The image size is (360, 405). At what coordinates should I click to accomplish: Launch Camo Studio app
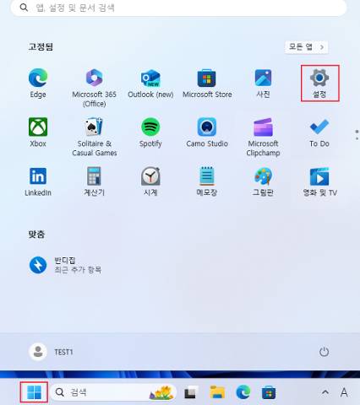pyautogui.click(x=207, y=132)
